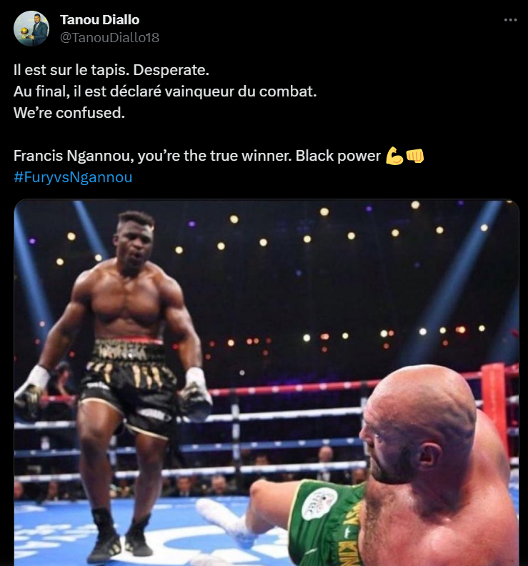Open Tanou Diallo's profile avatar
Viewport: 528px width, 566px height.
click(31, 28)
